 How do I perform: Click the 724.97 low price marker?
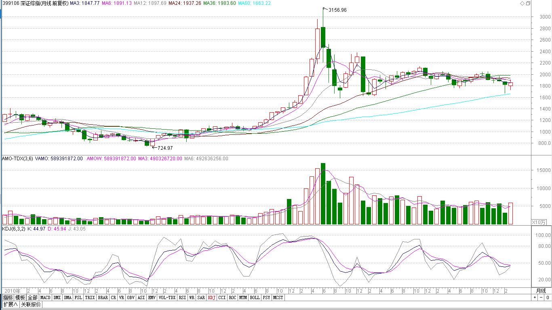tap(165, 148)
